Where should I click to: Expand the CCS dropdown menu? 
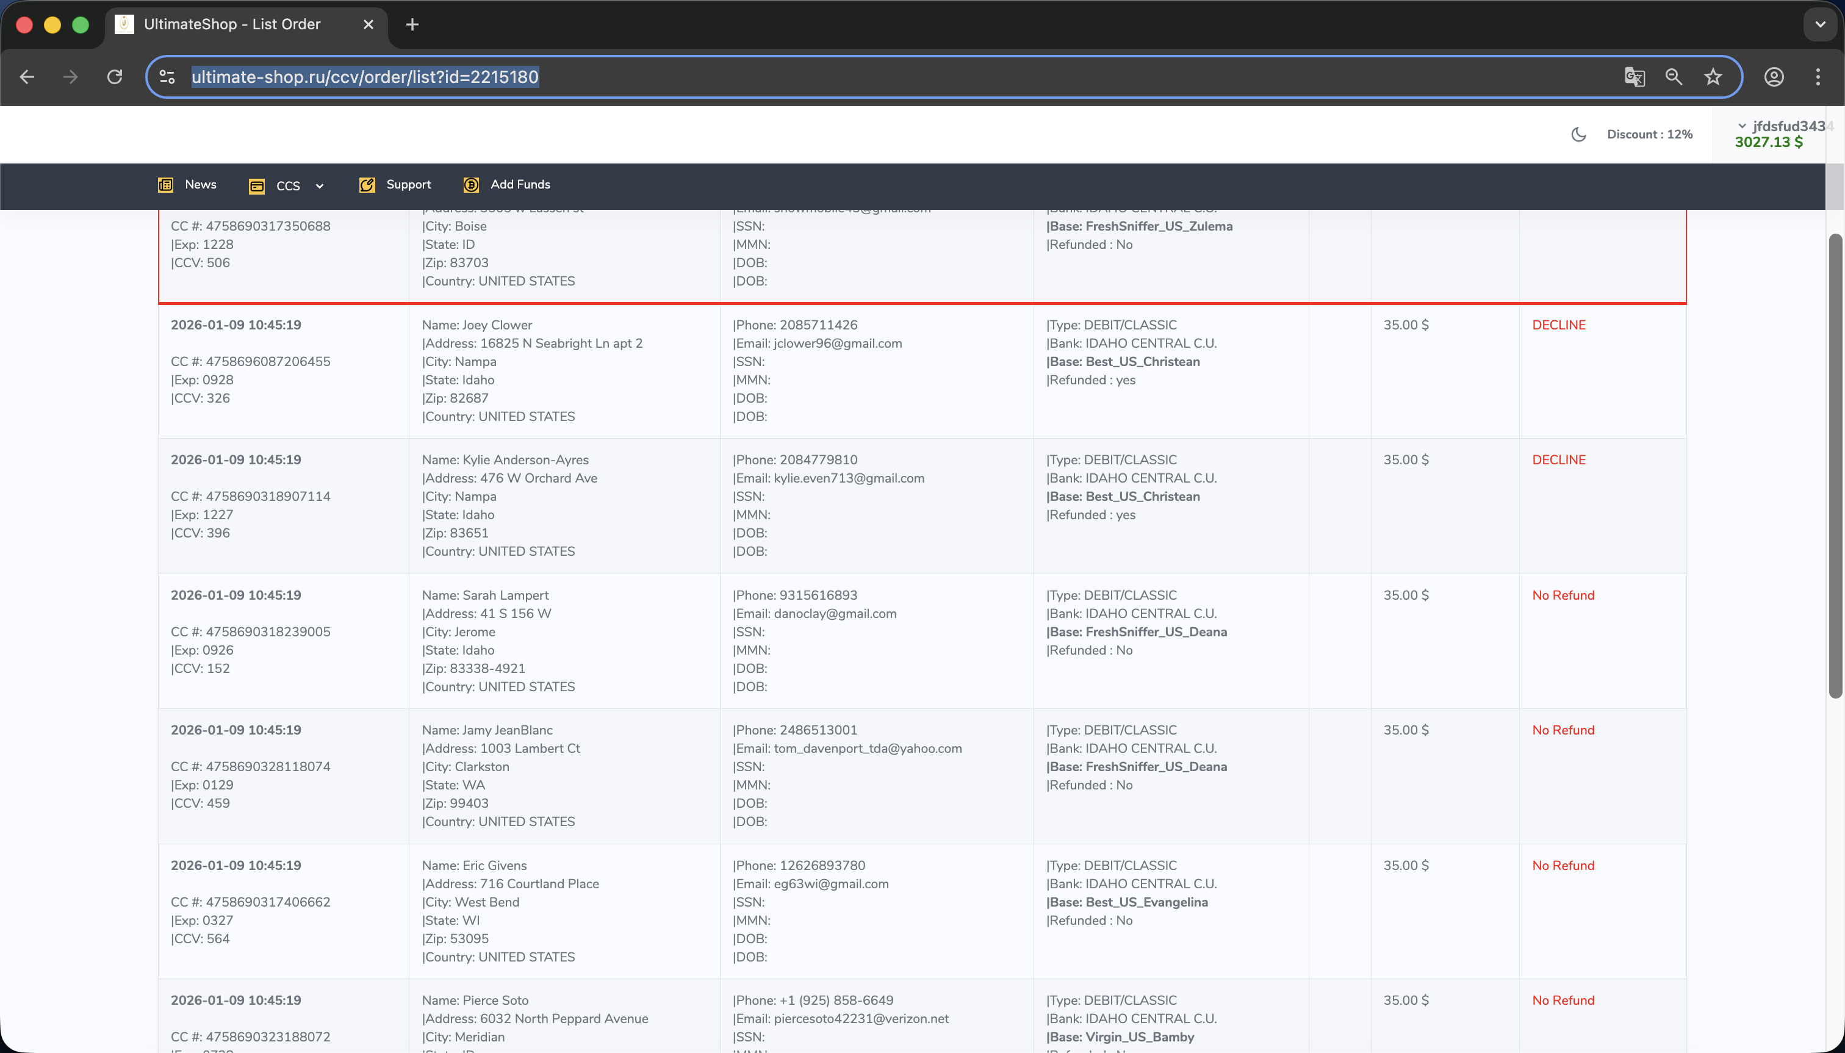click(x=287, y=186)
